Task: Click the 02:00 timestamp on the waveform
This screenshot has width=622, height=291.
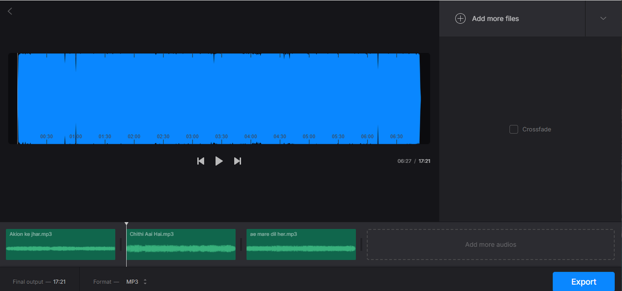Action: click(x=134, y=137)
